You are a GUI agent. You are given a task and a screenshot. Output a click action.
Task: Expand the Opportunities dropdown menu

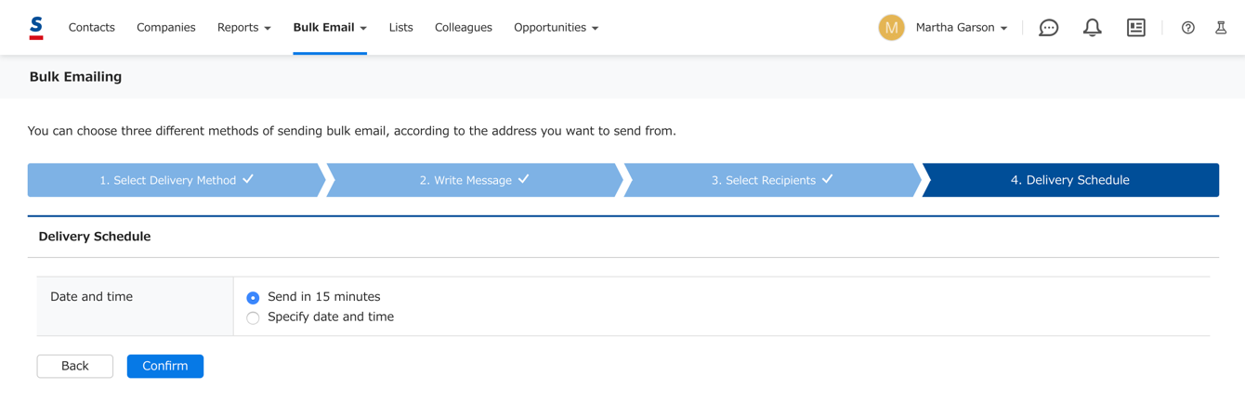tap(556, 28)
